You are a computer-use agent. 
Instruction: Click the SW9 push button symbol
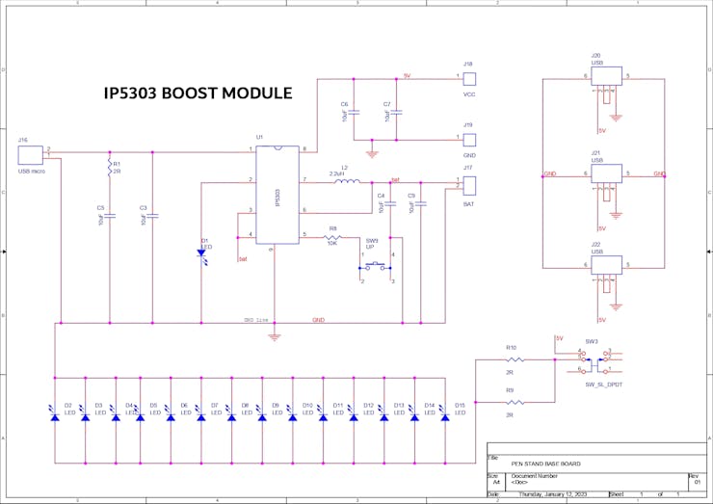376,266
